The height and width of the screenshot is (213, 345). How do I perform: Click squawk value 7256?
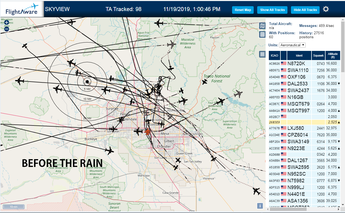point(321,70)
